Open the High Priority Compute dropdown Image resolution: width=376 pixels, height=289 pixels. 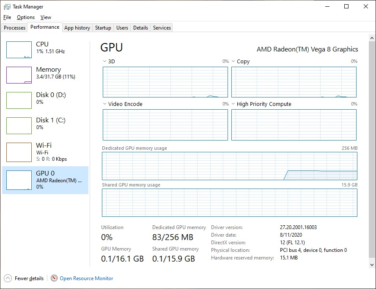(x=233, y=104)
